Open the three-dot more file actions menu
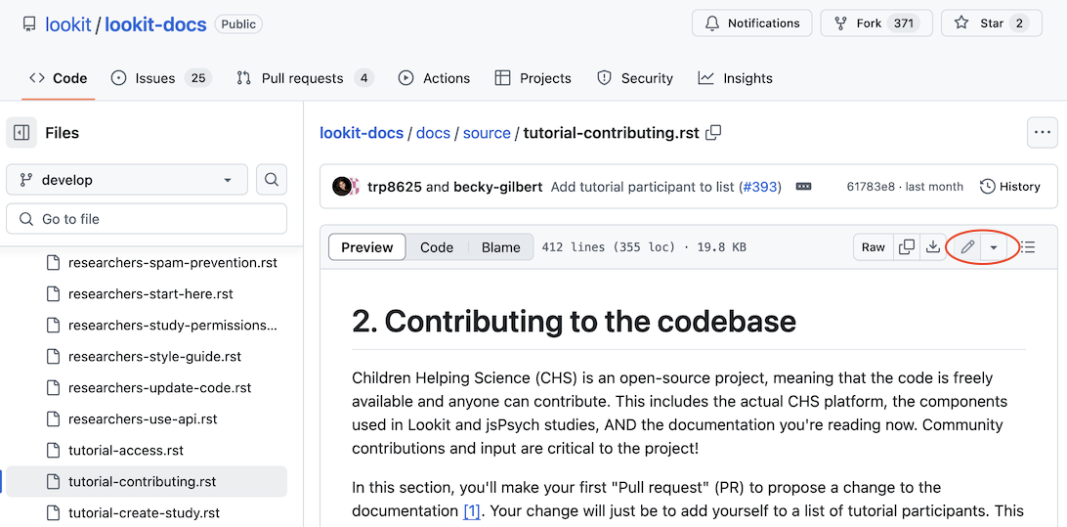1067x527 pixels. pos(1043,133)
